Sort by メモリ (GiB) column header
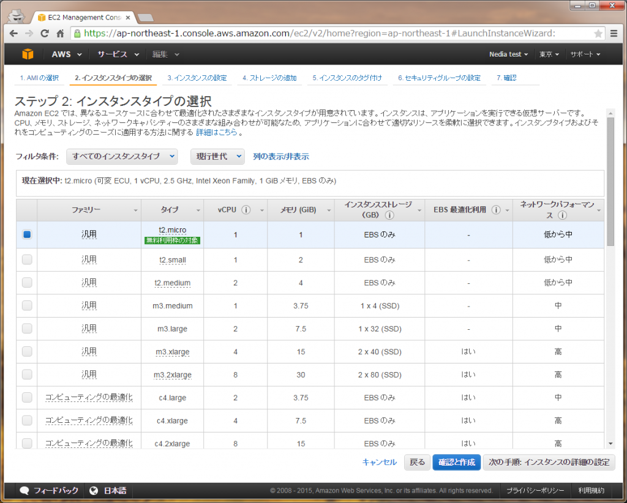The image size is (627, 503). coord(301,210)
